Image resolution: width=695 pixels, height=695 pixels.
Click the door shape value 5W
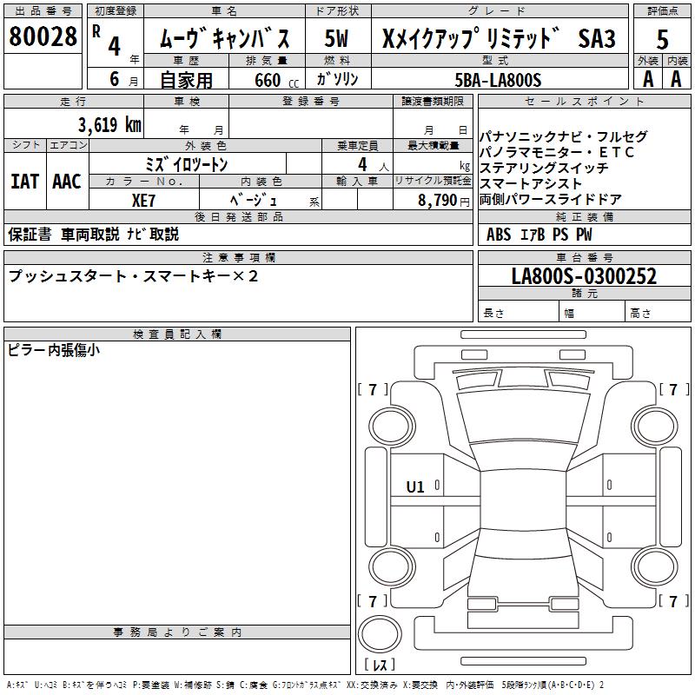(x=337, y=38)
